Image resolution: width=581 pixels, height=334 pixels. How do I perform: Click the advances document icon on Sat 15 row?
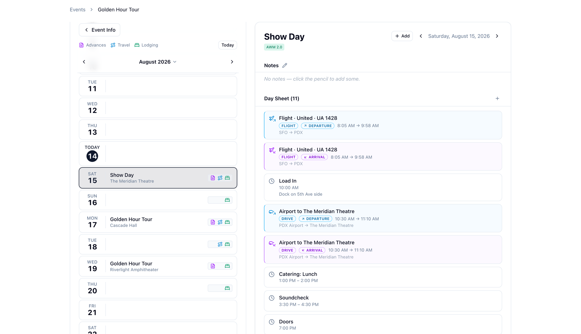coord(213,178)
